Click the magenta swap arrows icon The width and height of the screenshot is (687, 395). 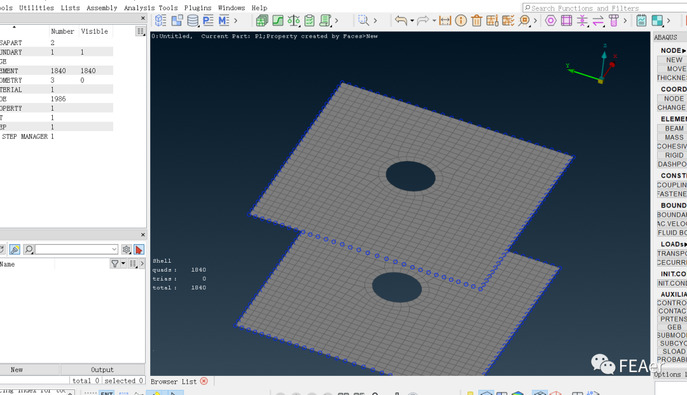tap(598, 20)
